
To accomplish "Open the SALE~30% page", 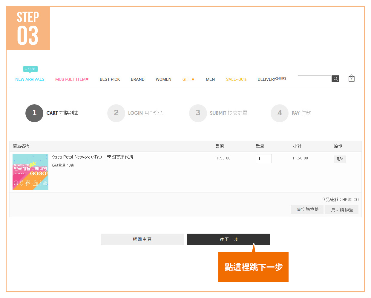I will pos(236,79).
